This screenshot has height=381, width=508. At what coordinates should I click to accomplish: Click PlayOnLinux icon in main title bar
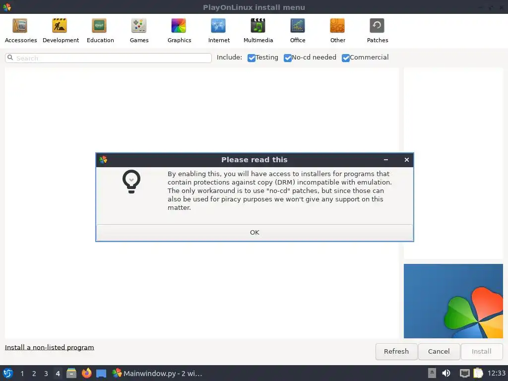(7, 7)
